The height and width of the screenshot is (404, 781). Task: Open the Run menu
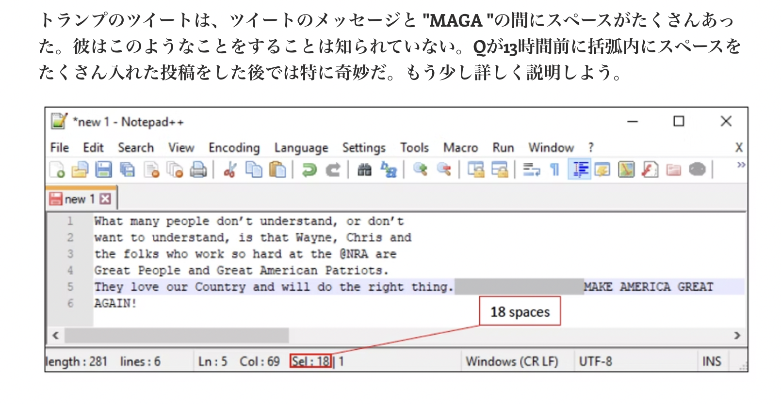point(503,147)
